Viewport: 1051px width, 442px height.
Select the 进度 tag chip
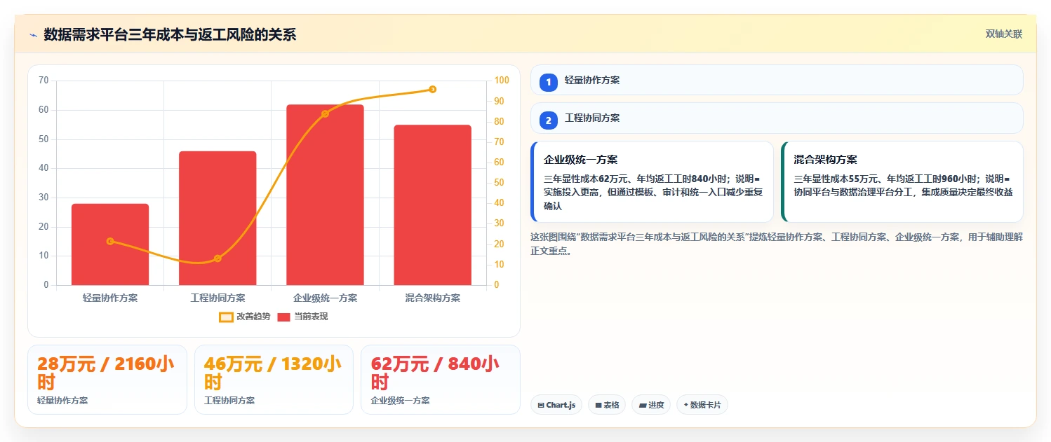(651, 405)
